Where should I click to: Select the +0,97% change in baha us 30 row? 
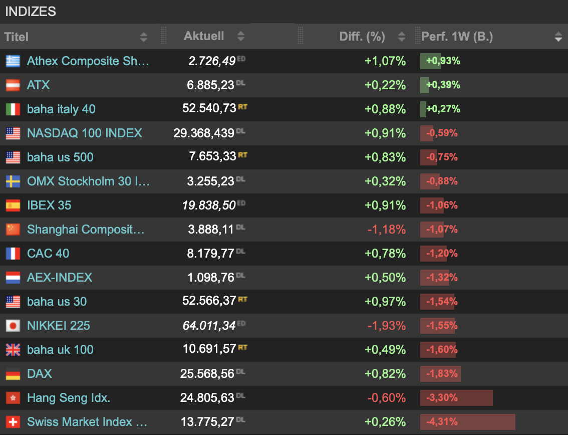pos(385,302)
